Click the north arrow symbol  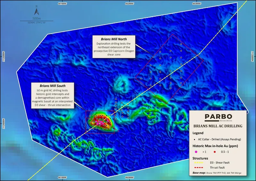pyautogui.click(x=36, y=12)
